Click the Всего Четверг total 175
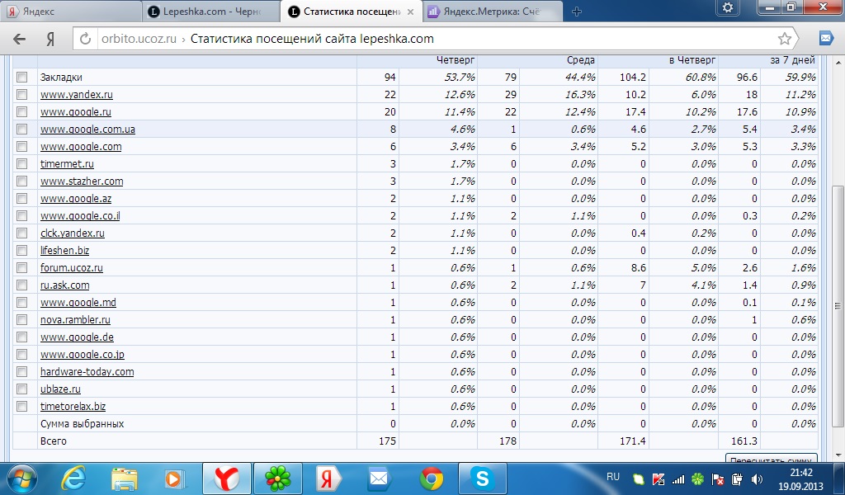845x495 pixels. click(388, 441)
